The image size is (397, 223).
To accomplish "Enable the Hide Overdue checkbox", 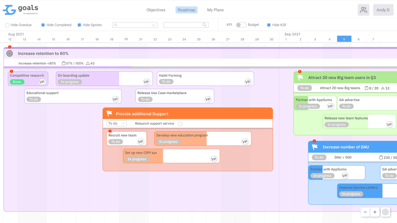I will [x=6, y=25].
